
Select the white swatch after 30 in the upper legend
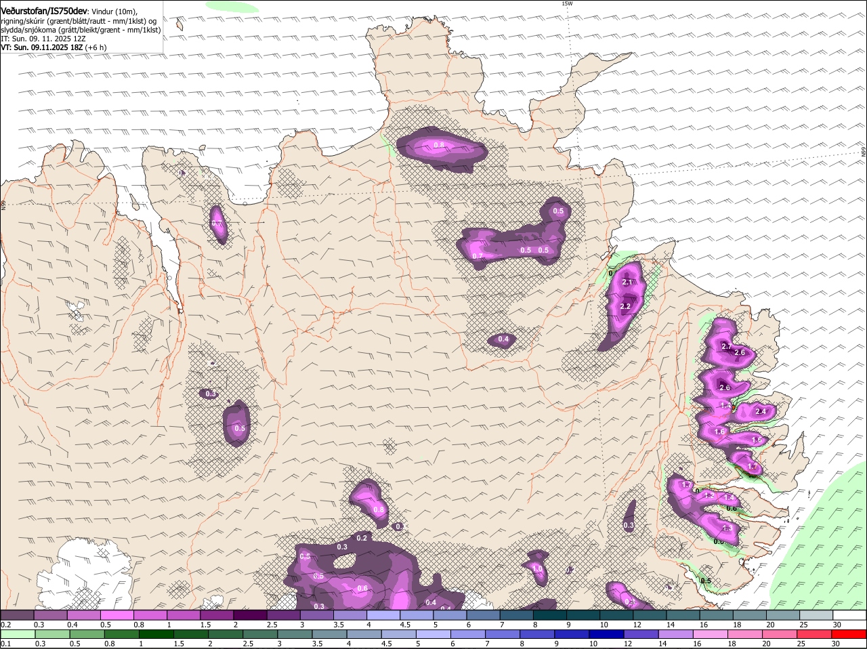point(849,614)
